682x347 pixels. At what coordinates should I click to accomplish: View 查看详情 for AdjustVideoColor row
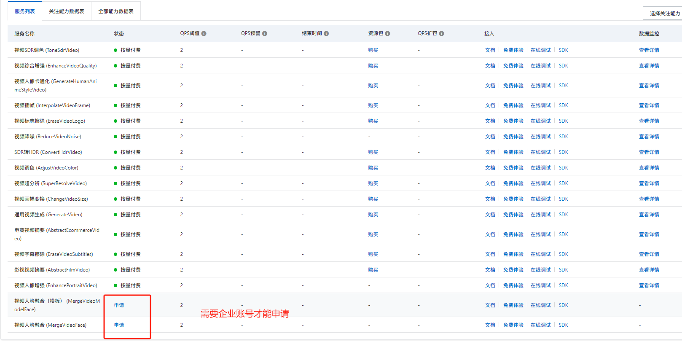click(649, 168)
